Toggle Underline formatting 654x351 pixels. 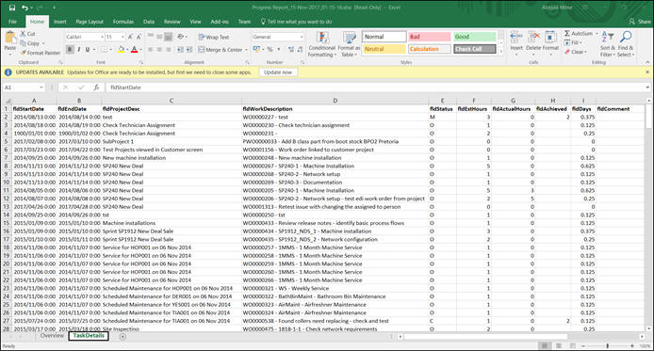pyautogui.click(x=88, y=50)
